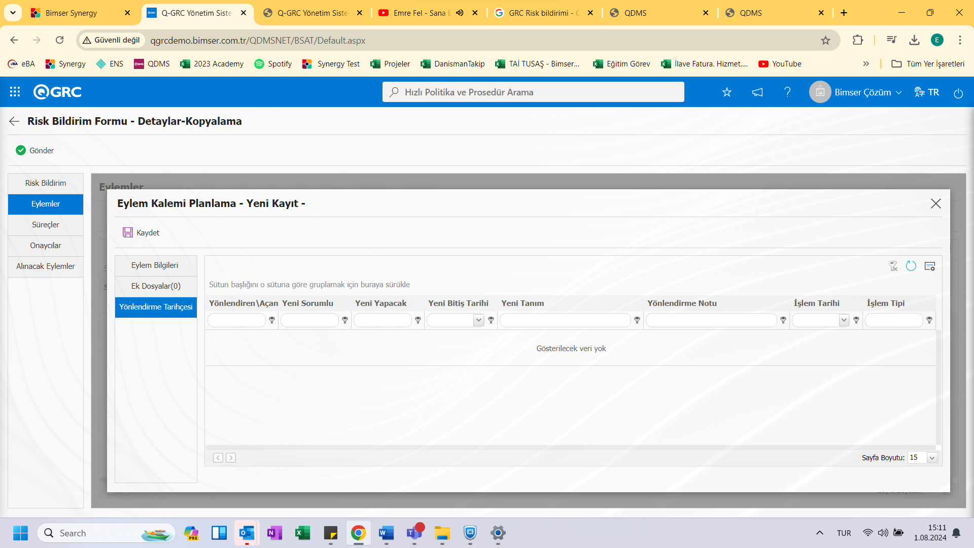The height and width of the screenshot is (548, 974).
Task: Expand the Sayfa Boyutu selector dropdown
Action: tap(932, 458)
